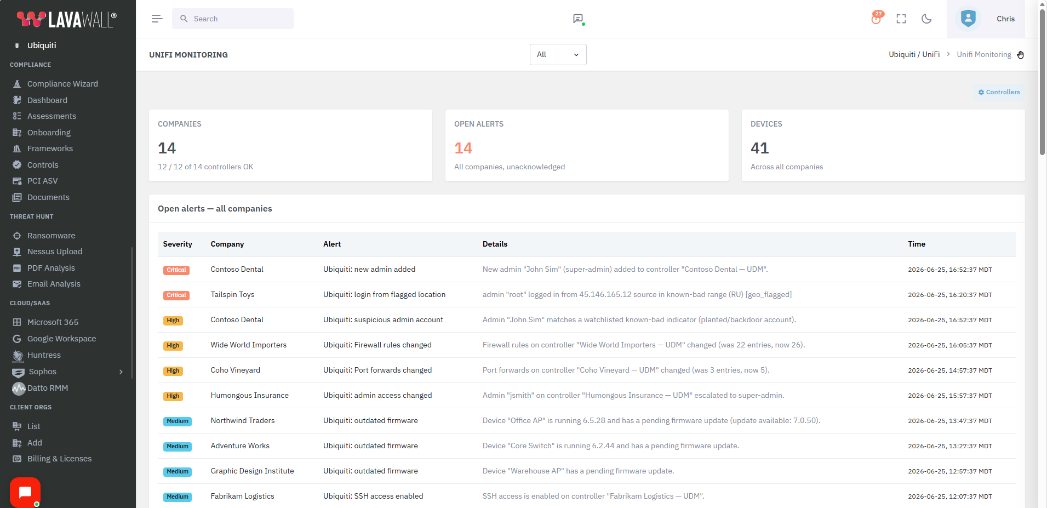Open the All company filter dropdown
1047x508 pixels.
click(x=558, y=54)
